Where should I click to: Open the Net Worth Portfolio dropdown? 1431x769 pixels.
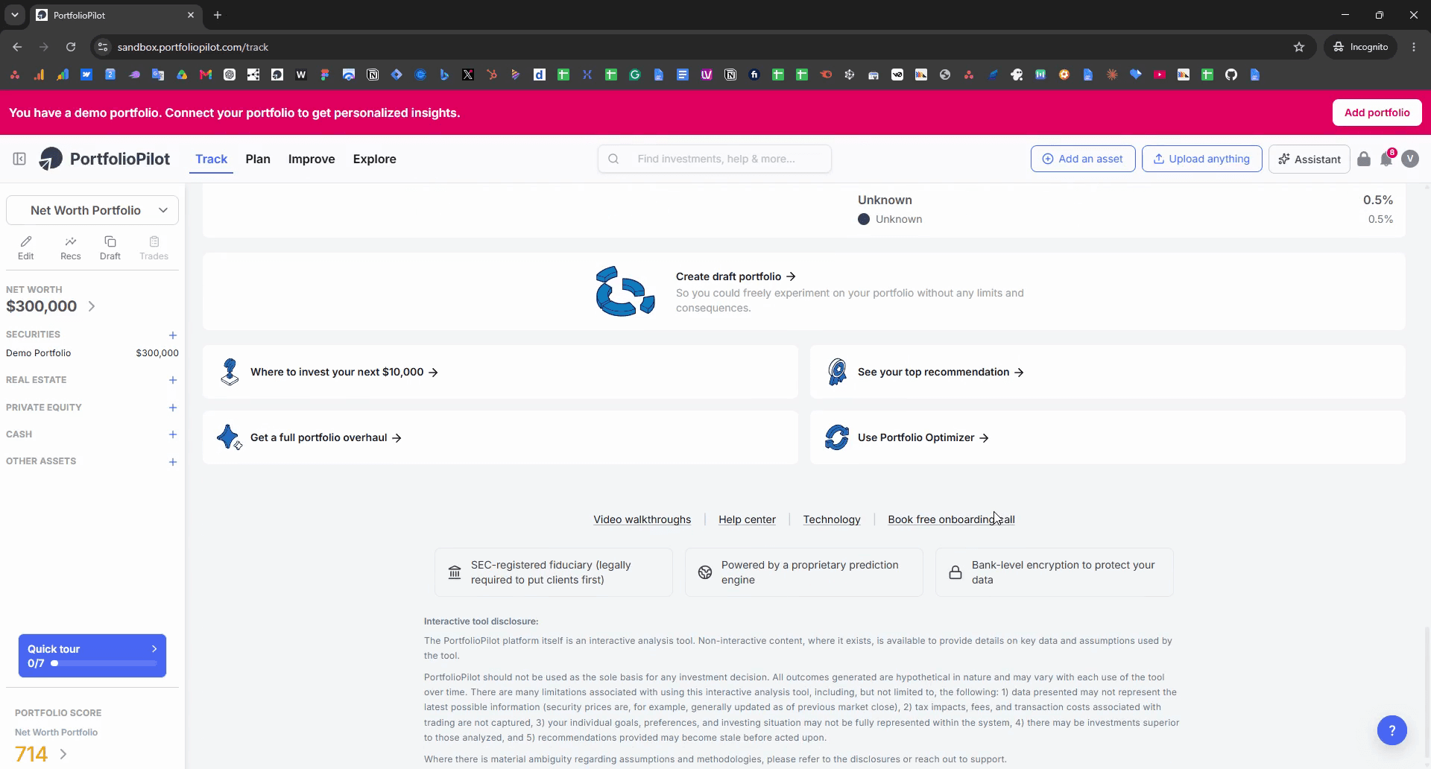(x=92, y=210)
